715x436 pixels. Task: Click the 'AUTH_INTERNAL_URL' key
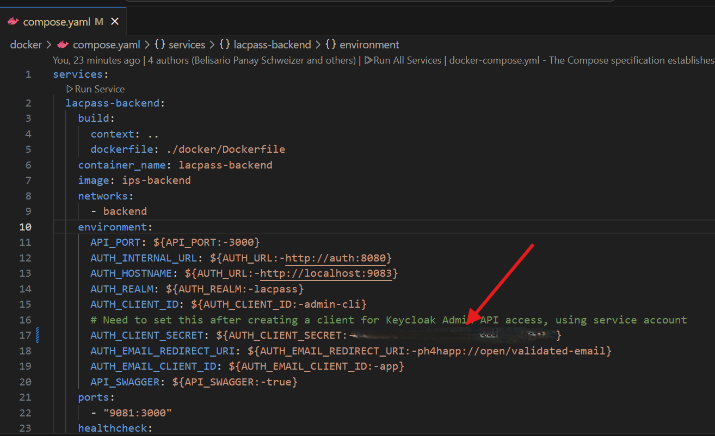coord(144,258)
